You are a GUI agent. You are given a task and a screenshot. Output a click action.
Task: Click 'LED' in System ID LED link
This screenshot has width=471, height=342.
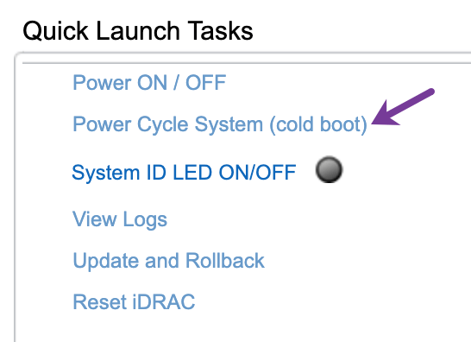click(192, 173)
